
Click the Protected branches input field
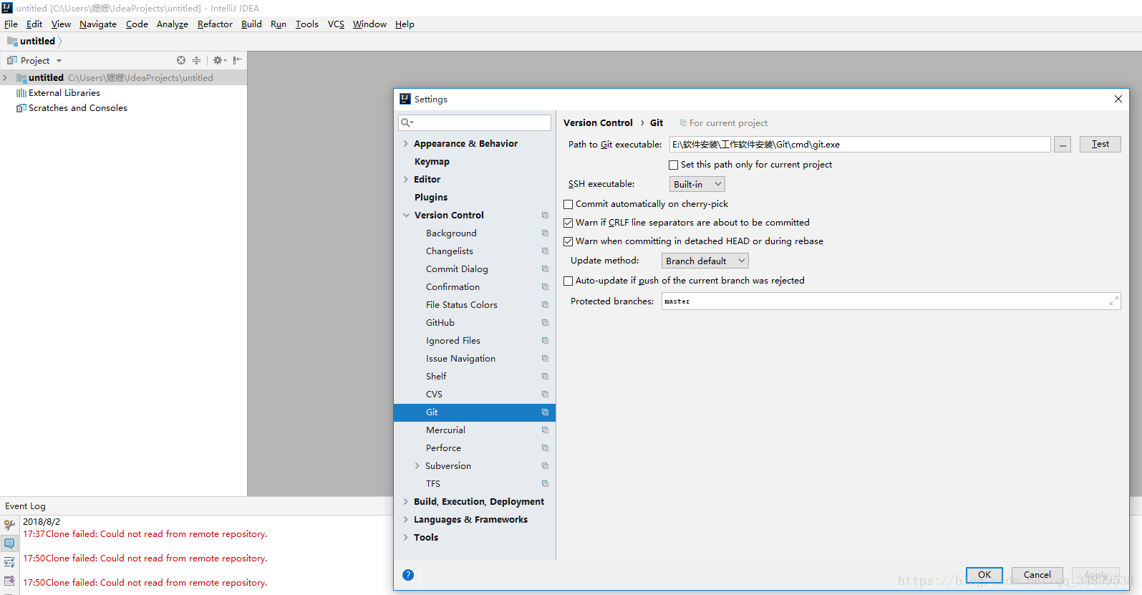[x=891, y=301]
